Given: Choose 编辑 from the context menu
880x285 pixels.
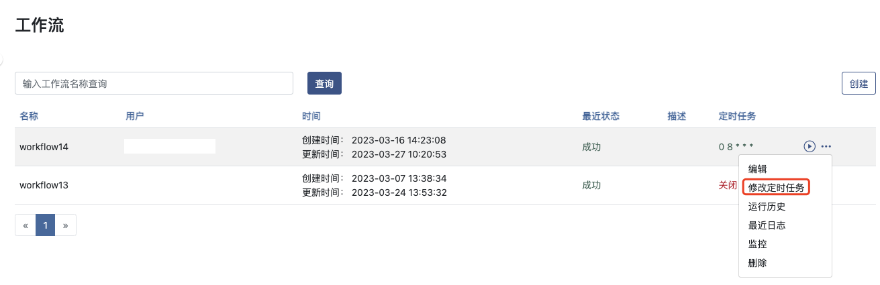Looking at the screenshot, I should coord(757,169).
